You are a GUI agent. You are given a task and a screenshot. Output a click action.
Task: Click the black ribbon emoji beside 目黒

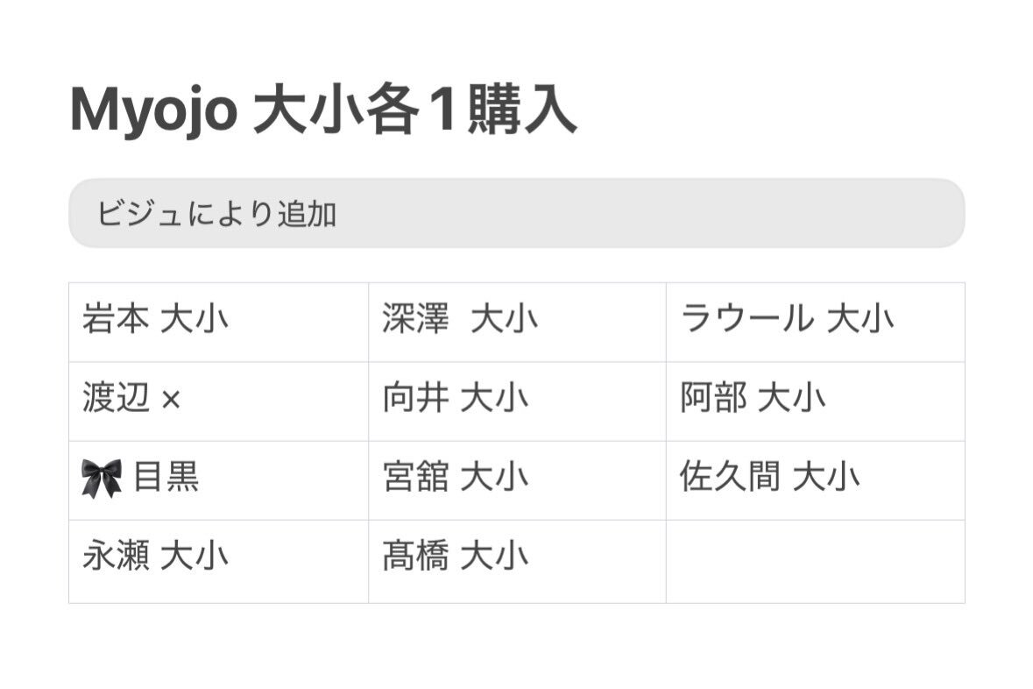click(x=102, y=478)
